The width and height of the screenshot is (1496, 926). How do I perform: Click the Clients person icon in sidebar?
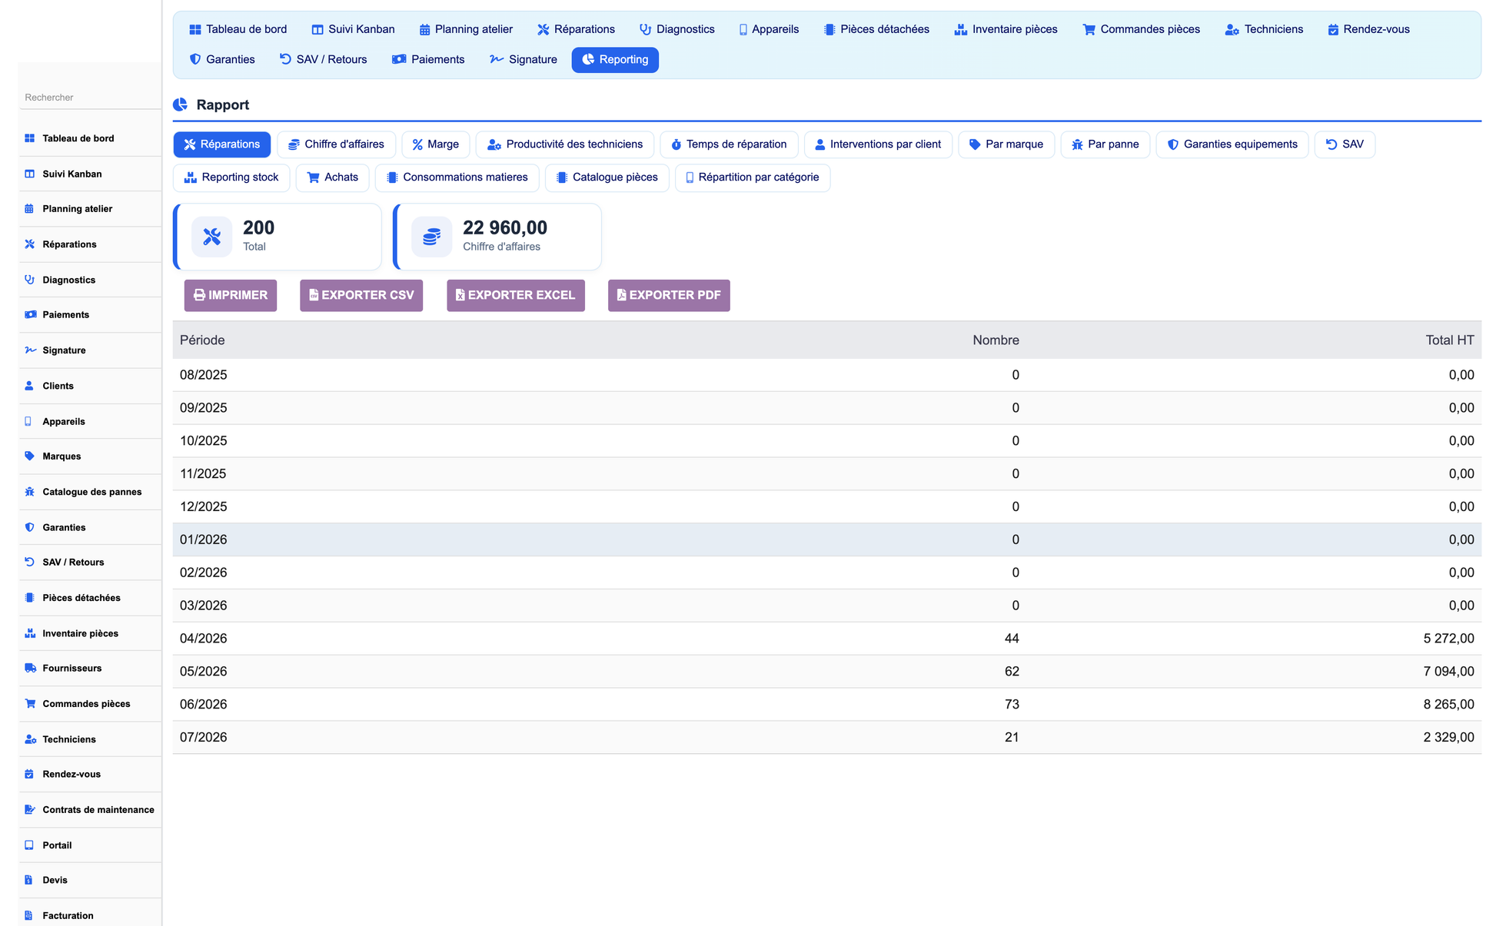click(x=29, y=386)
